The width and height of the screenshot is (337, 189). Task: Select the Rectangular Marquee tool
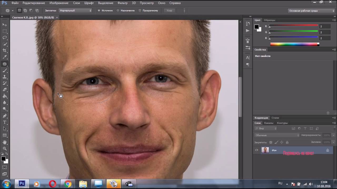click(x=5, y=31)
